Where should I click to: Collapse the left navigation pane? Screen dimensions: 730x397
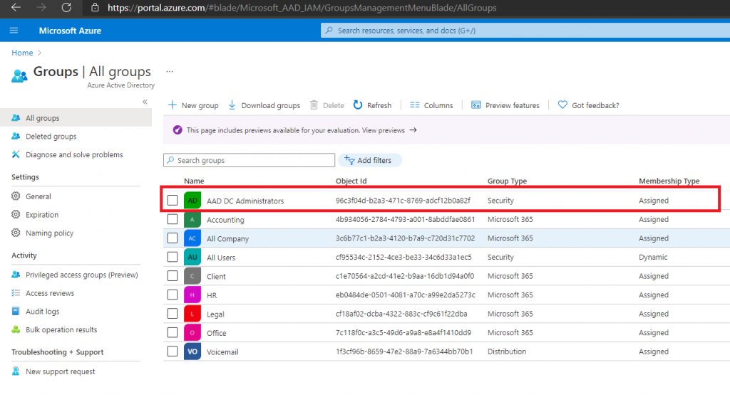pos(145,102)
